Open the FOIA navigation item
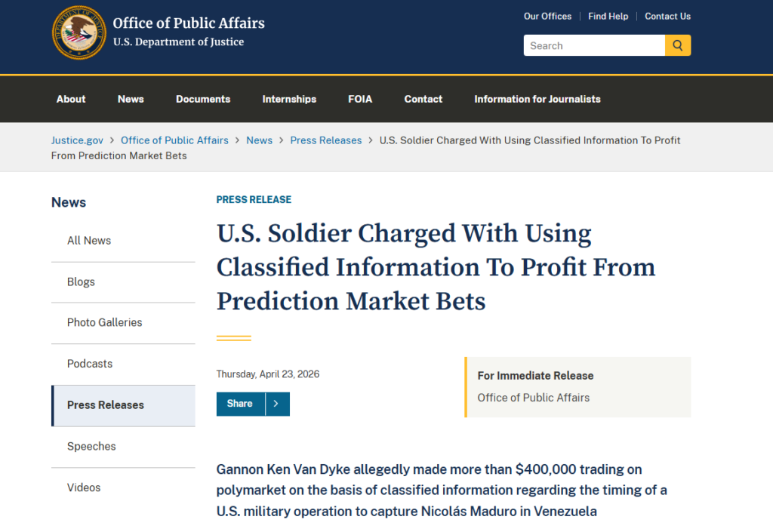 click(x=360, y=99)
